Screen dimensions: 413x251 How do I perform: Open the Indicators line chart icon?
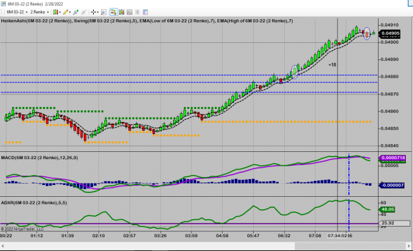click(x=130, y=12)
